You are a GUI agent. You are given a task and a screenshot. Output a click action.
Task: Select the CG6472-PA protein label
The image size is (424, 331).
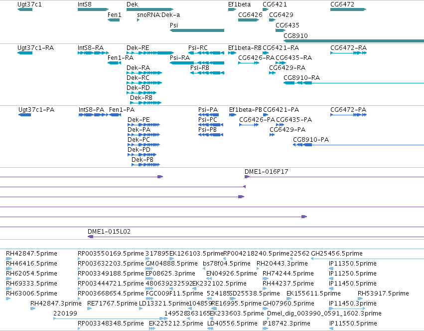(x=348, y=110)
